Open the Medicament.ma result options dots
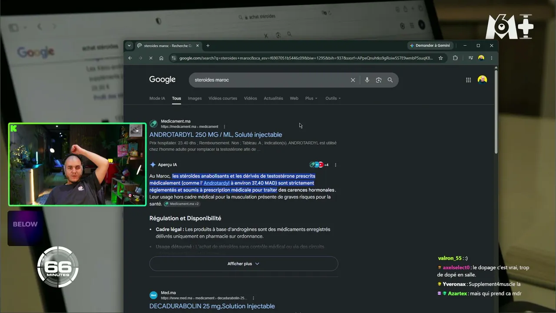556x313 pixels. click(225, 127)
